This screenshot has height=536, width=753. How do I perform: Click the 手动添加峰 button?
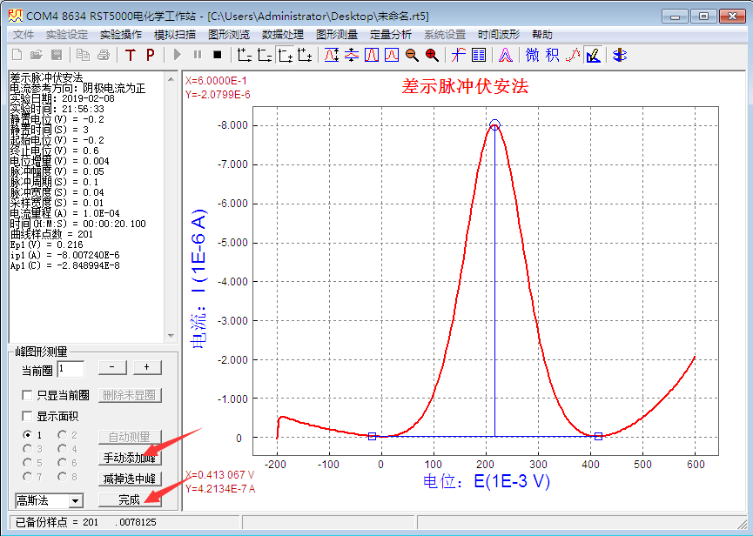[x=130, y=458]
